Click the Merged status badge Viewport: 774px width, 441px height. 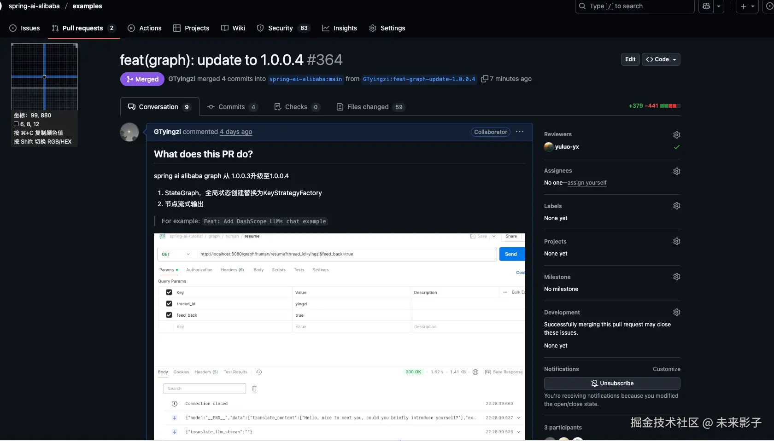[142, 79]
